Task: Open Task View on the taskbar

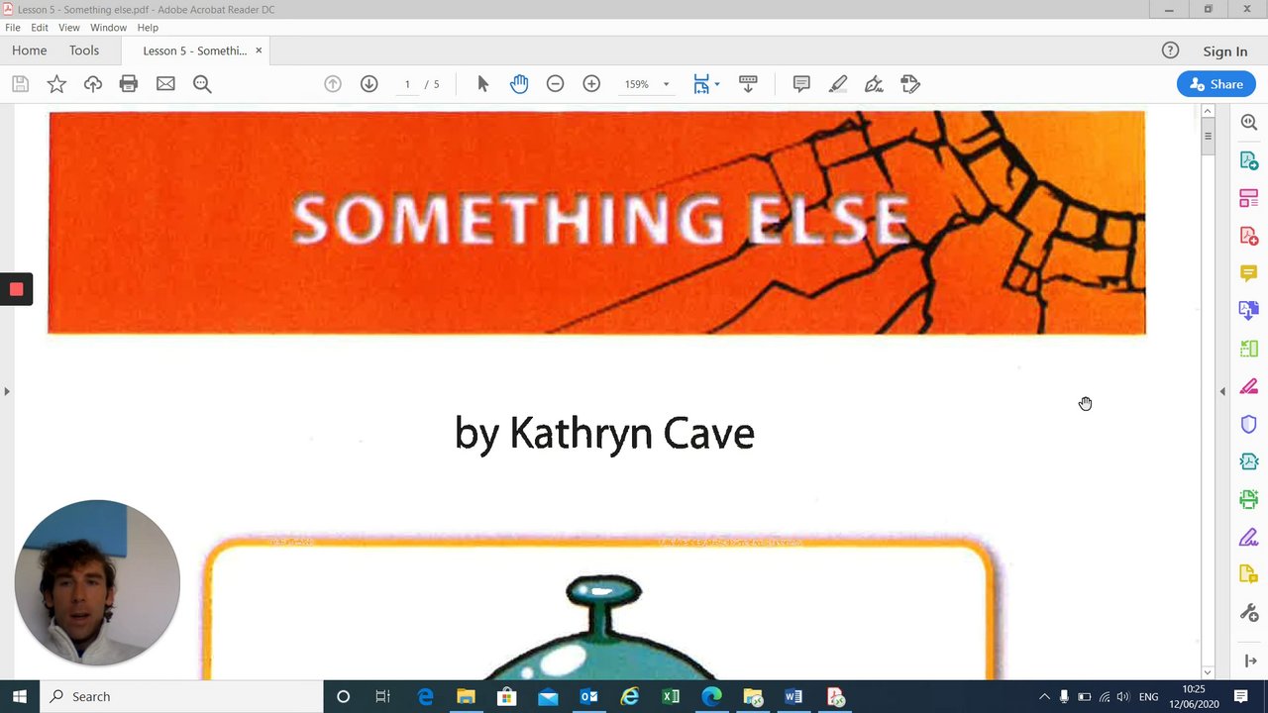Action: pyautogui.click(x=383, y=696)
